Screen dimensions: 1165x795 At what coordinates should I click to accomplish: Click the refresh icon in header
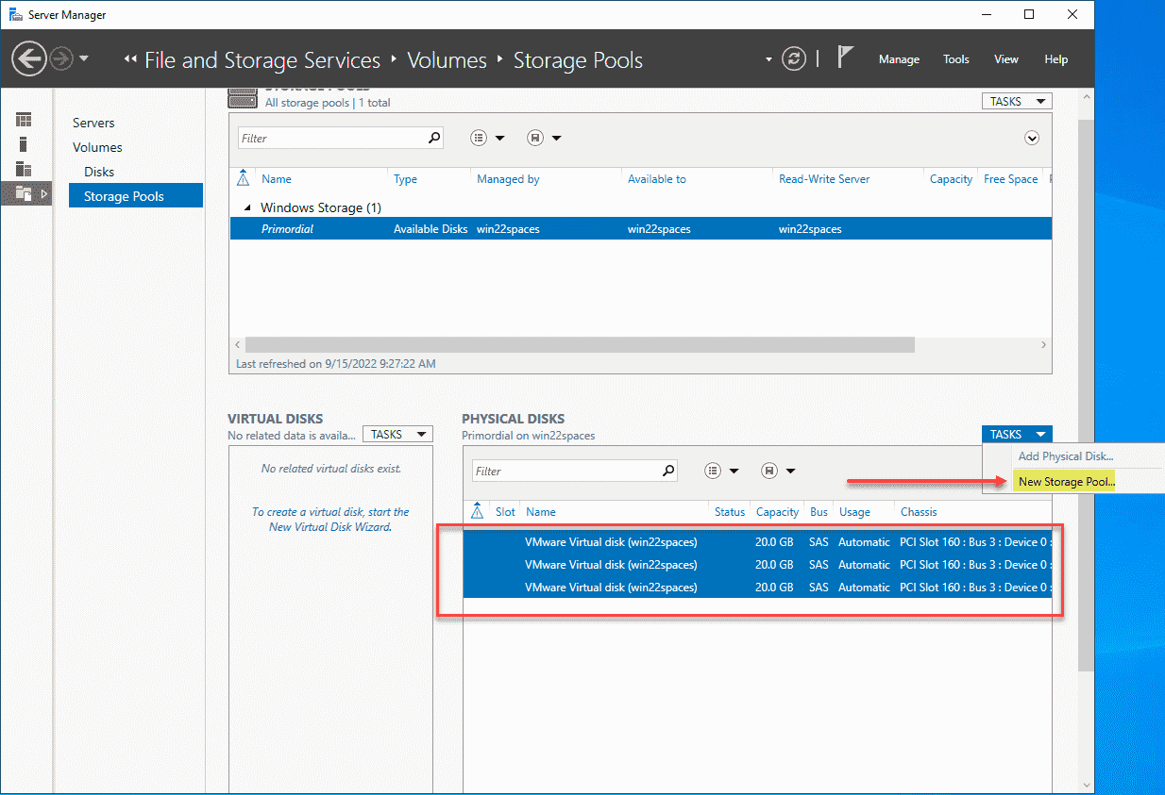(796, 59)
